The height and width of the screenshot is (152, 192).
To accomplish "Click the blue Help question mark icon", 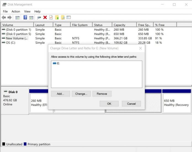I will point(25,17).
